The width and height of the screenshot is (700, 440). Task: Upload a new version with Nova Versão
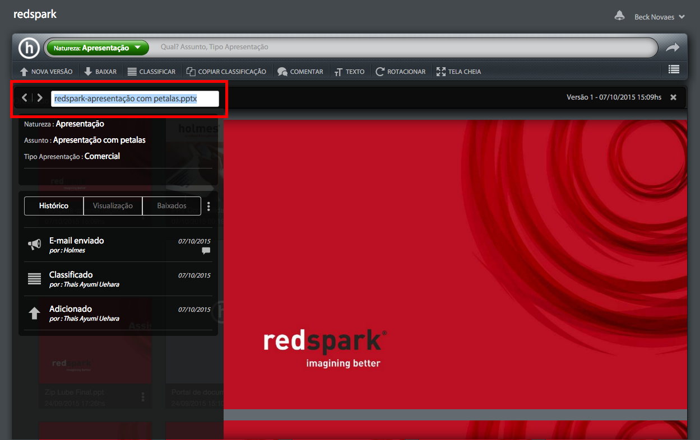(46, 72)
